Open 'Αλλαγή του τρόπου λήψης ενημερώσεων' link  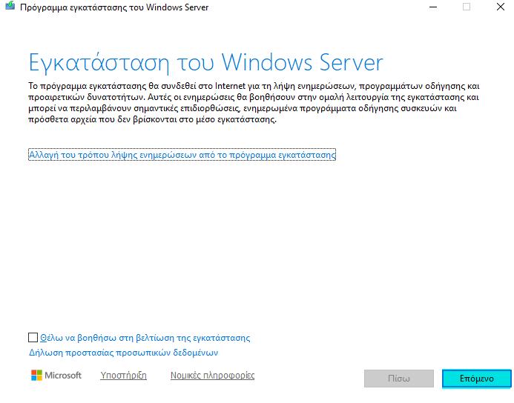[x=182, y=155]
